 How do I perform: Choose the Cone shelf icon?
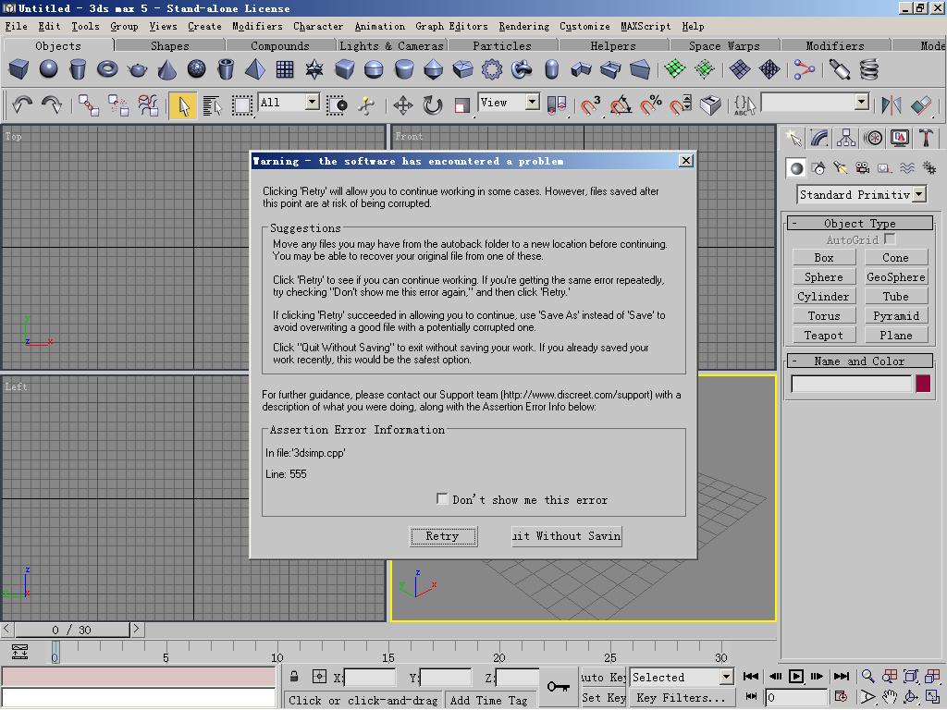click(166, 69)
